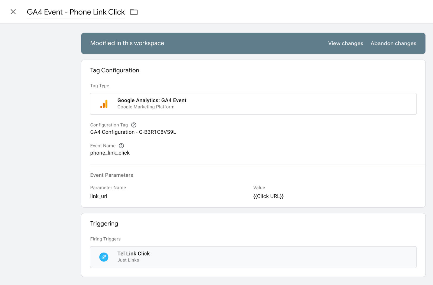433x285 pixels.
Task: Click the Just Links trigger subtype text
Action: (128, 260)
